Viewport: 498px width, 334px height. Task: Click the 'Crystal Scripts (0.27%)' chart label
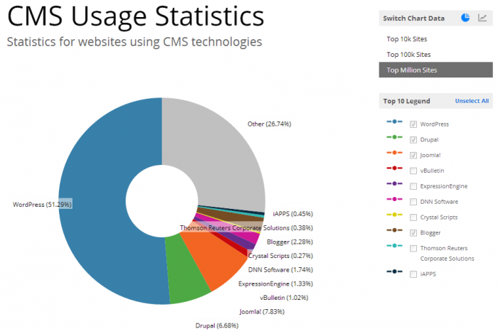tap(280, 256)
